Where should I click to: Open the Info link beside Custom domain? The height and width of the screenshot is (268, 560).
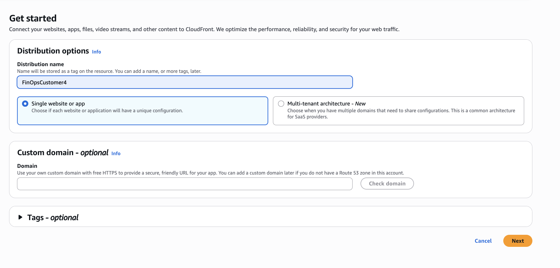coord(116,153)
